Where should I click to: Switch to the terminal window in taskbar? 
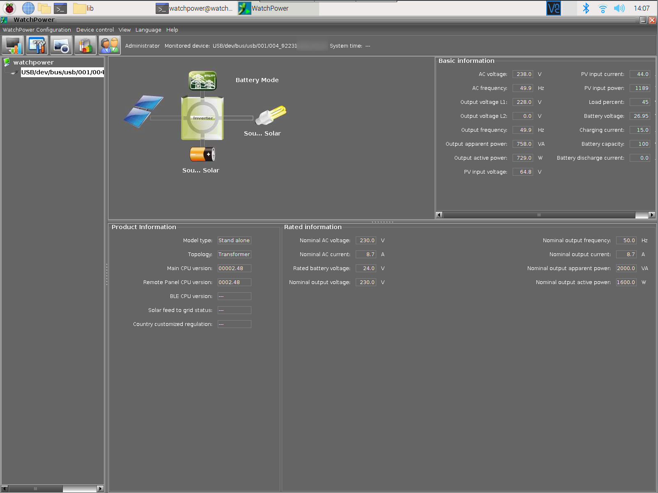[x=195, y=8]
